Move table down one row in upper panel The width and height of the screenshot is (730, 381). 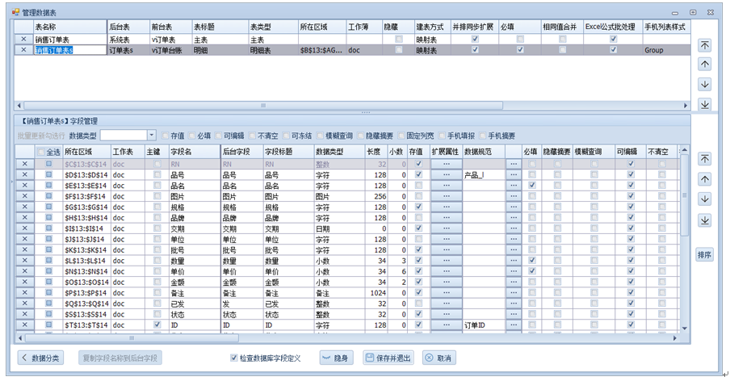pyautogui.click(x=705, y=84)
